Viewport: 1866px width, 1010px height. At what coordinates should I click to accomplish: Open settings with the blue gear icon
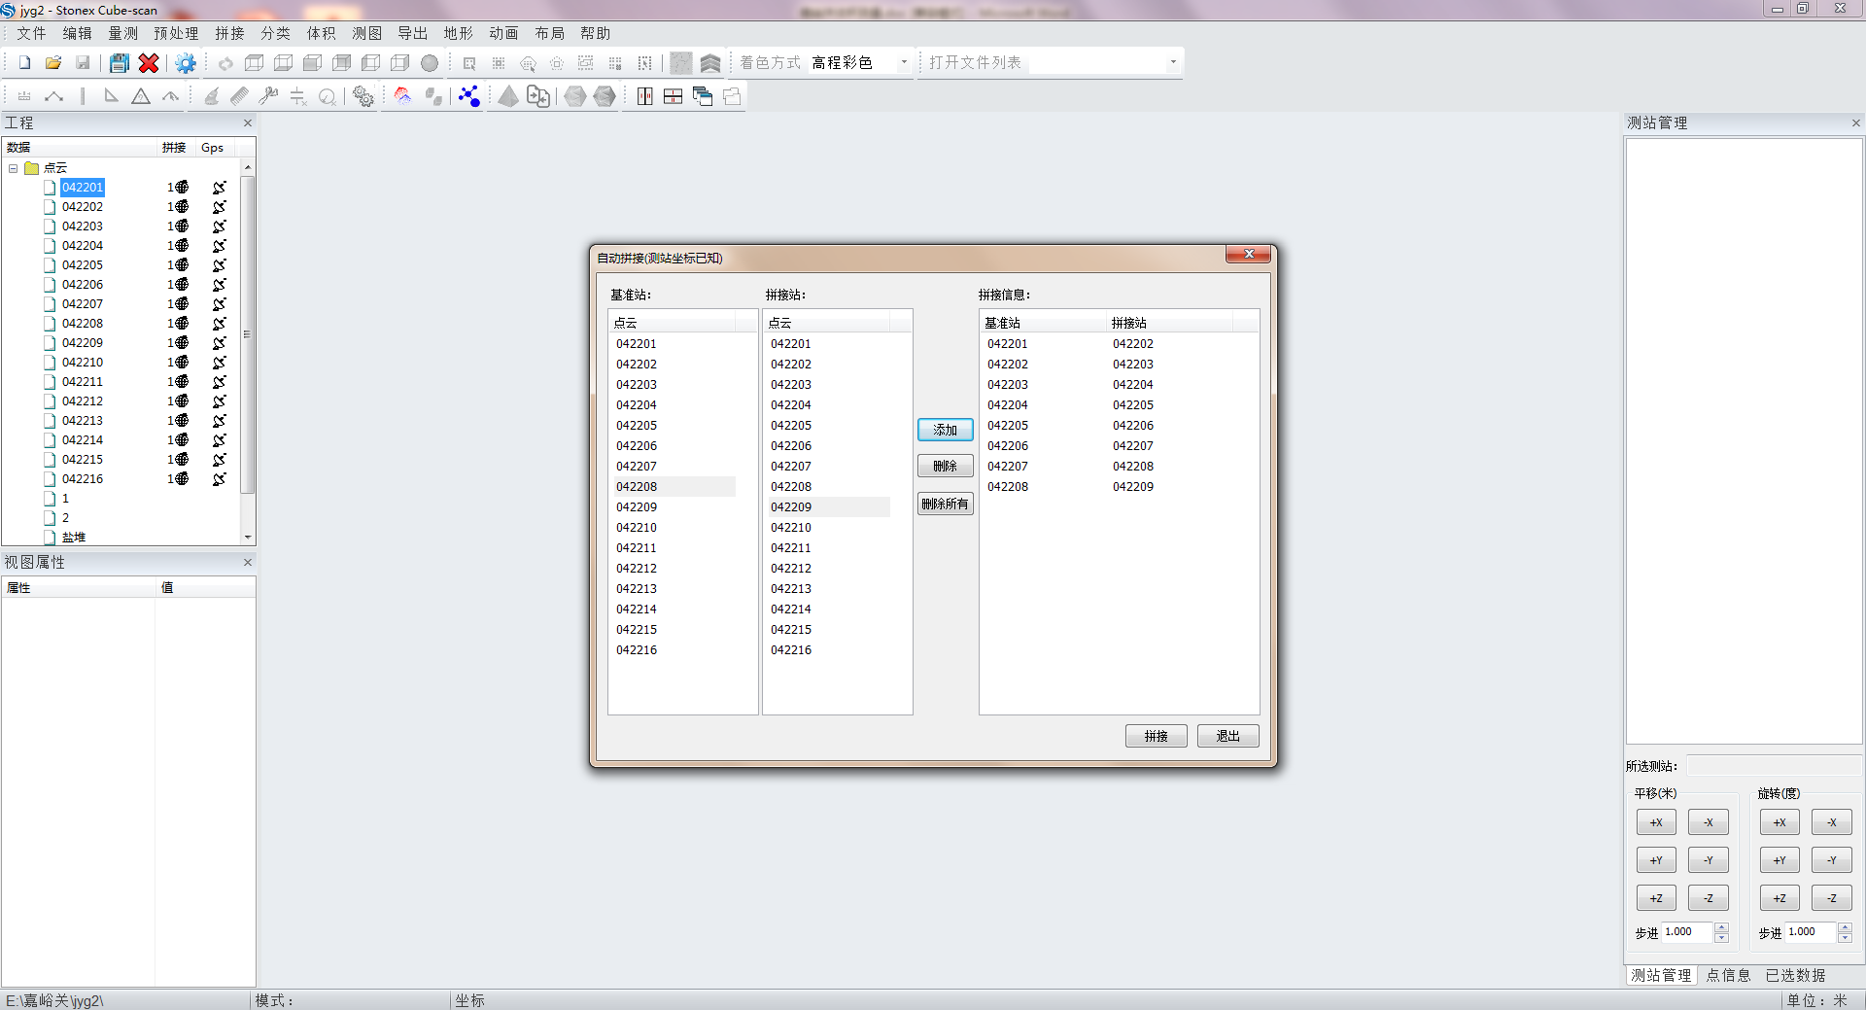tap(185, 63)
